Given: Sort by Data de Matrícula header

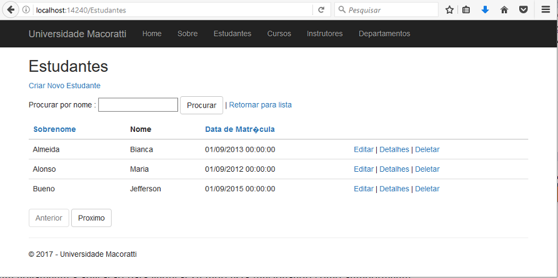Looking at the screenshot, I should pos(240,129).
